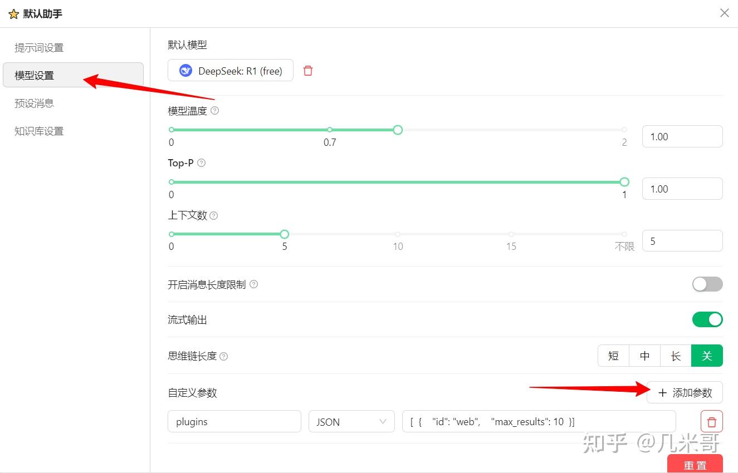This screenshot has height=473, width=738.
Task: Click the help icon next to Top-P
Action: [202, 163]
